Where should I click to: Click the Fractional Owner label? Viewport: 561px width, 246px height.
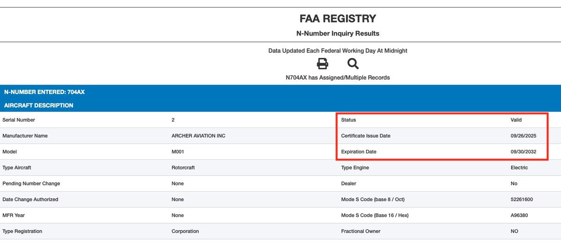(x=361, y=232)
